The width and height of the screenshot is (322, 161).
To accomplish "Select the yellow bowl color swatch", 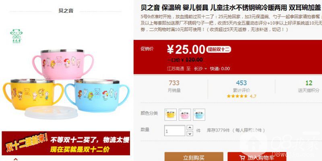I will coord(170,115).
